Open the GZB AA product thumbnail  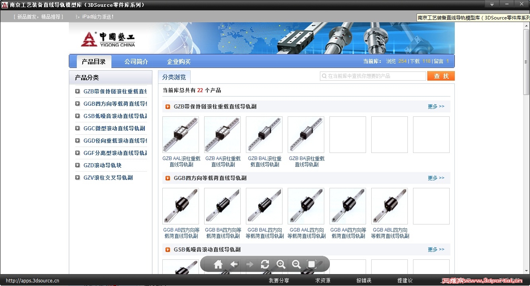click(x=222, y=135)
